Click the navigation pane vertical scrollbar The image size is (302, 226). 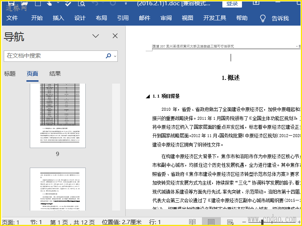[x=116, y=147]
